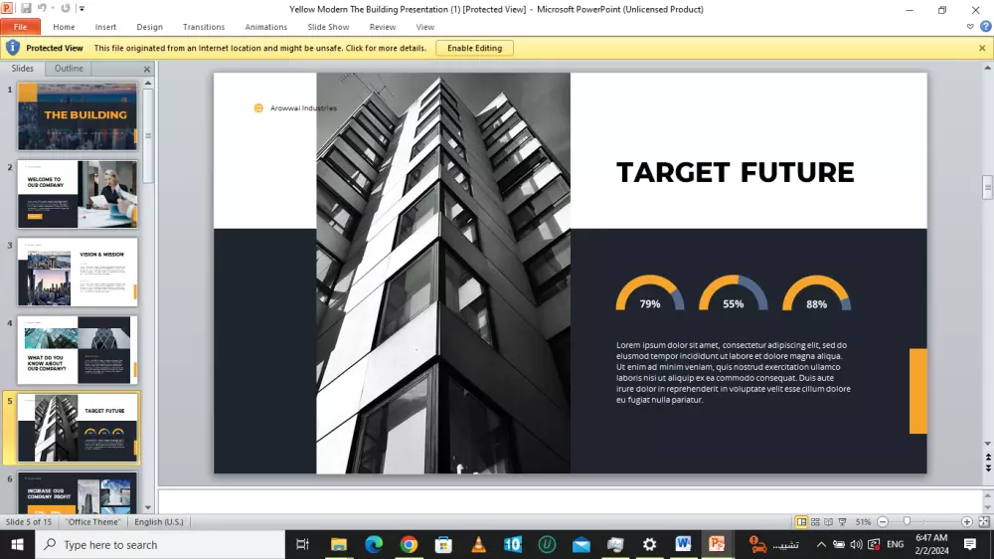Image resolution: width=994 pixels, height=559 pixels.
Task: Click the Protected View details message
Action: click(x=259, y=48)
